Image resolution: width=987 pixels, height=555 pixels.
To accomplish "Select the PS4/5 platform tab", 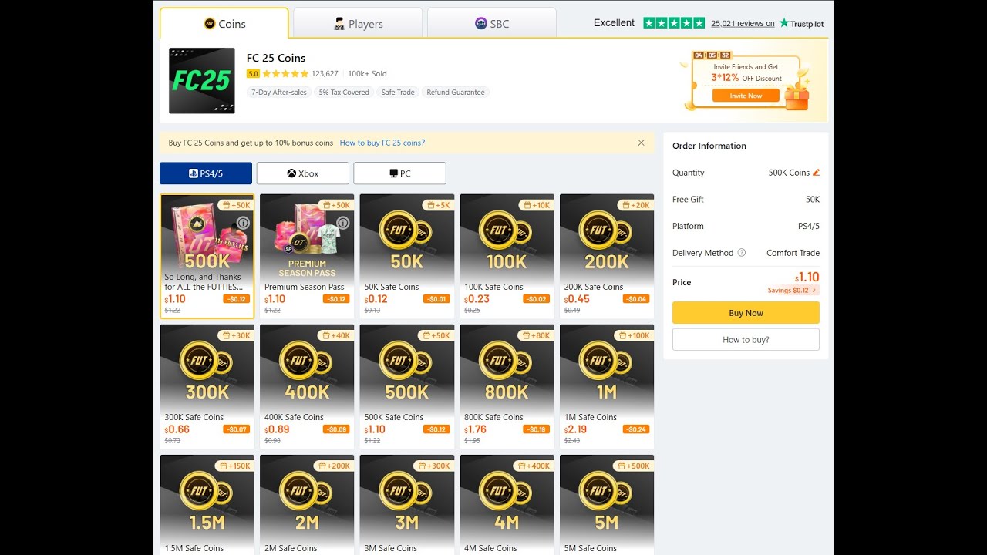I will tap(206, 173).
